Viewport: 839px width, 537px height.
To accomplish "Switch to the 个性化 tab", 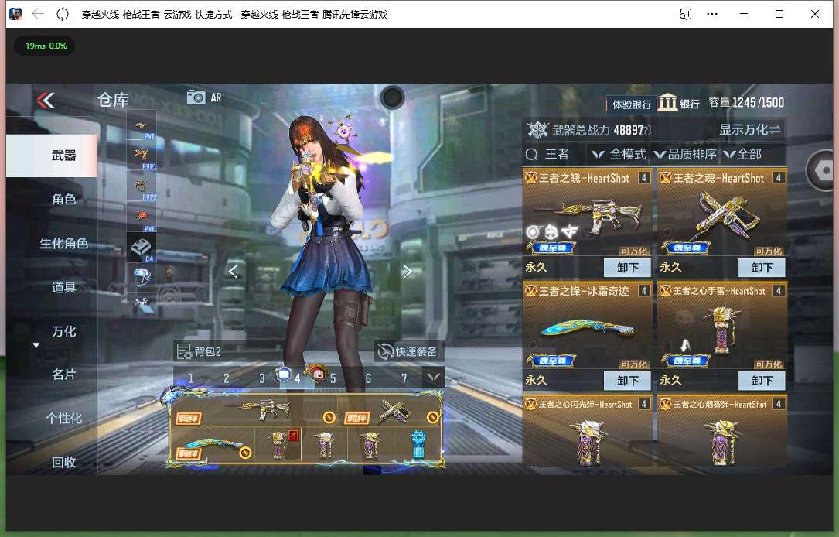I will point(63,418).
